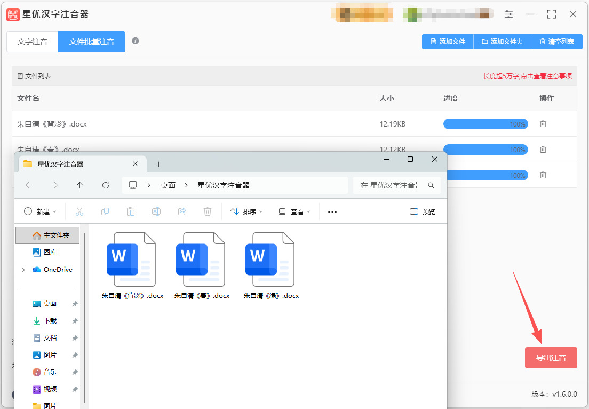Click the refresh icon in Explorer
Viewport: 589px width, 409px height.
pos(106,185)
